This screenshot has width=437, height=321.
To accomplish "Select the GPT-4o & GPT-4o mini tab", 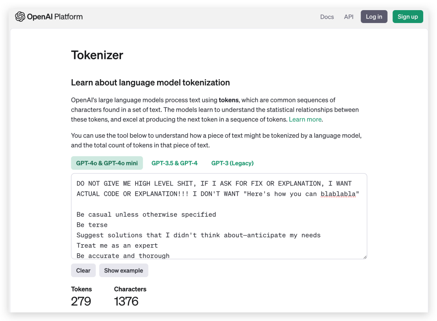I will (x=107, y=163).
